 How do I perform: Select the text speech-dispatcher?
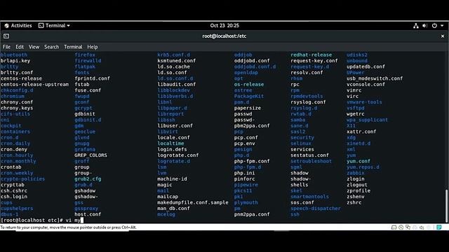(x=316, y=209)
